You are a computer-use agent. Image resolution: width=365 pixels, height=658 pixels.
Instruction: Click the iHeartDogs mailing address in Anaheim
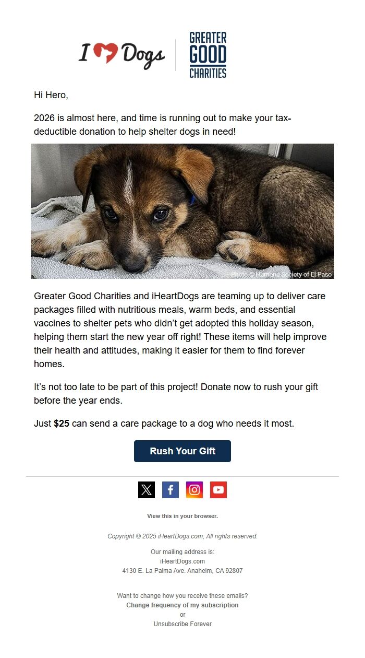182,570
